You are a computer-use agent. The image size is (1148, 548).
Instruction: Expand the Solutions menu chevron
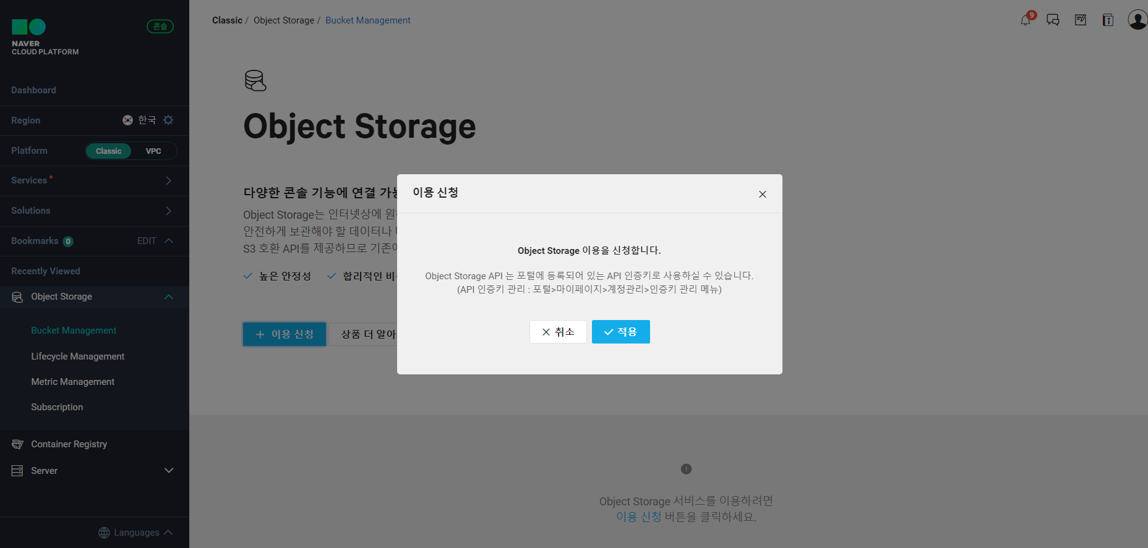[x=168, y=211]
